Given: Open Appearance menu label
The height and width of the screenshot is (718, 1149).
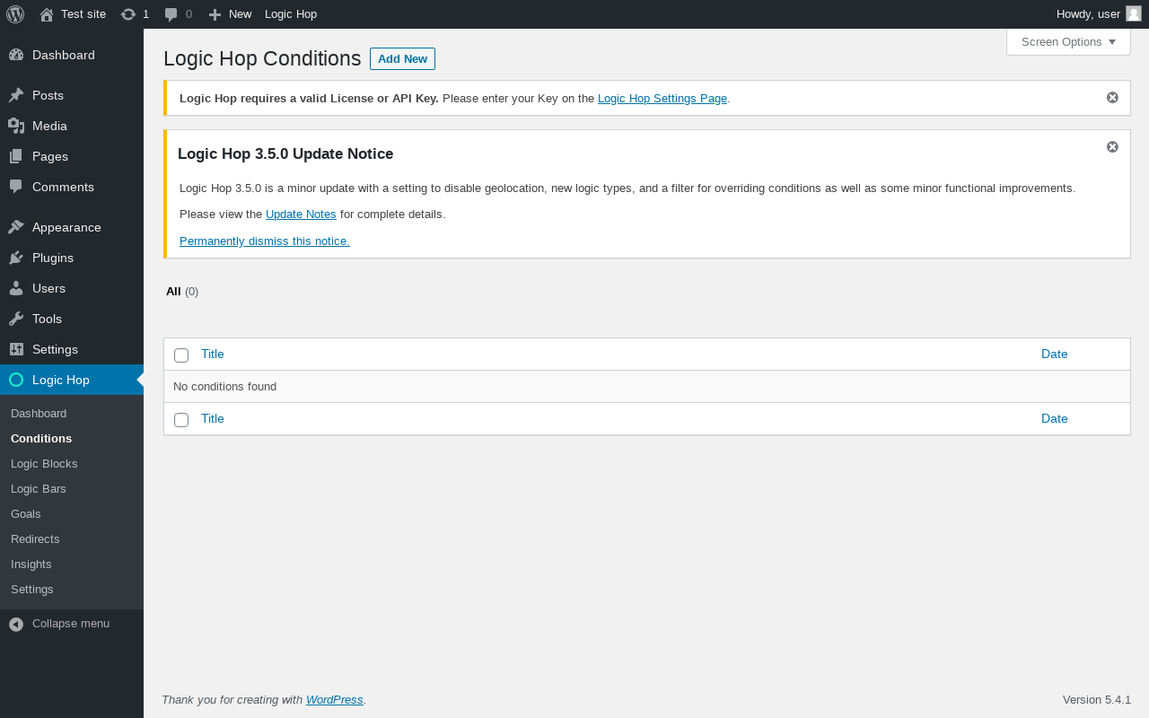Looking at the screenshot, I should 66,227.
